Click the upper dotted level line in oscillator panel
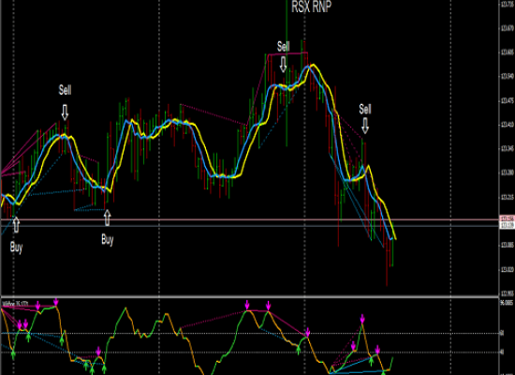 click(250, 333)
